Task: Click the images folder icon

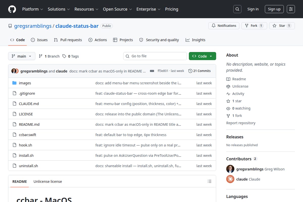Action: pyautogui.click(x=14, y=83)
